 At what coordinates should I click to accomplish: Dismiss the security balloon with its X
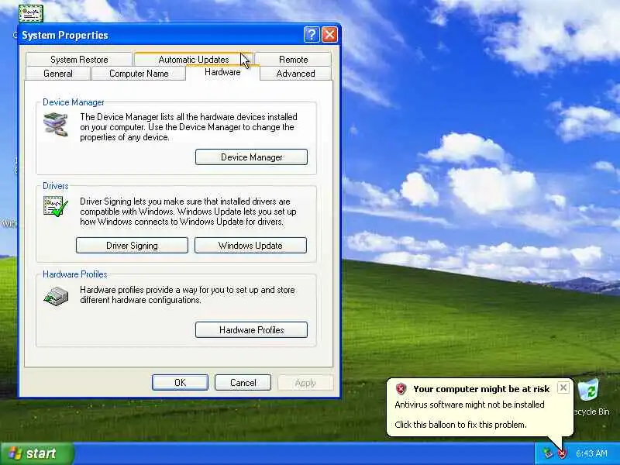tap(563, 387)
